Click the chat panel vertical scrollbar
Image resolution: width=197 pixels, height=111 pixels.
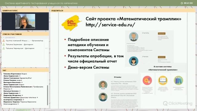click(47, 95)
